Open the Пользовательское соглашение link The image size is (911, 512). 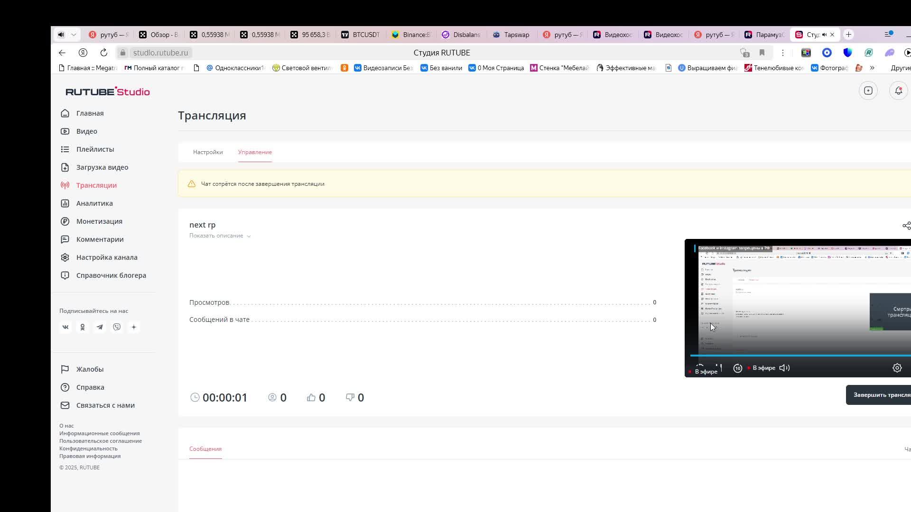[101, 441]
